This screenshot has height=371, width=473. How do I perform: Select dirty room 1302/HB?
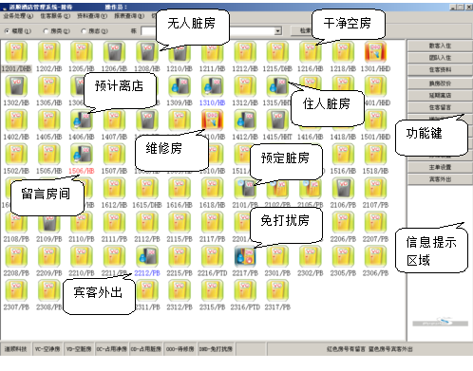click(x=16, y=86)
